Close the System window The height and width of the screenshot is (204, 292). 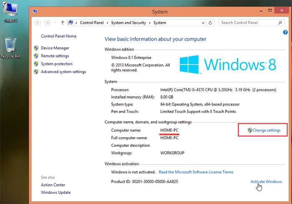click(x=282, y=10)
